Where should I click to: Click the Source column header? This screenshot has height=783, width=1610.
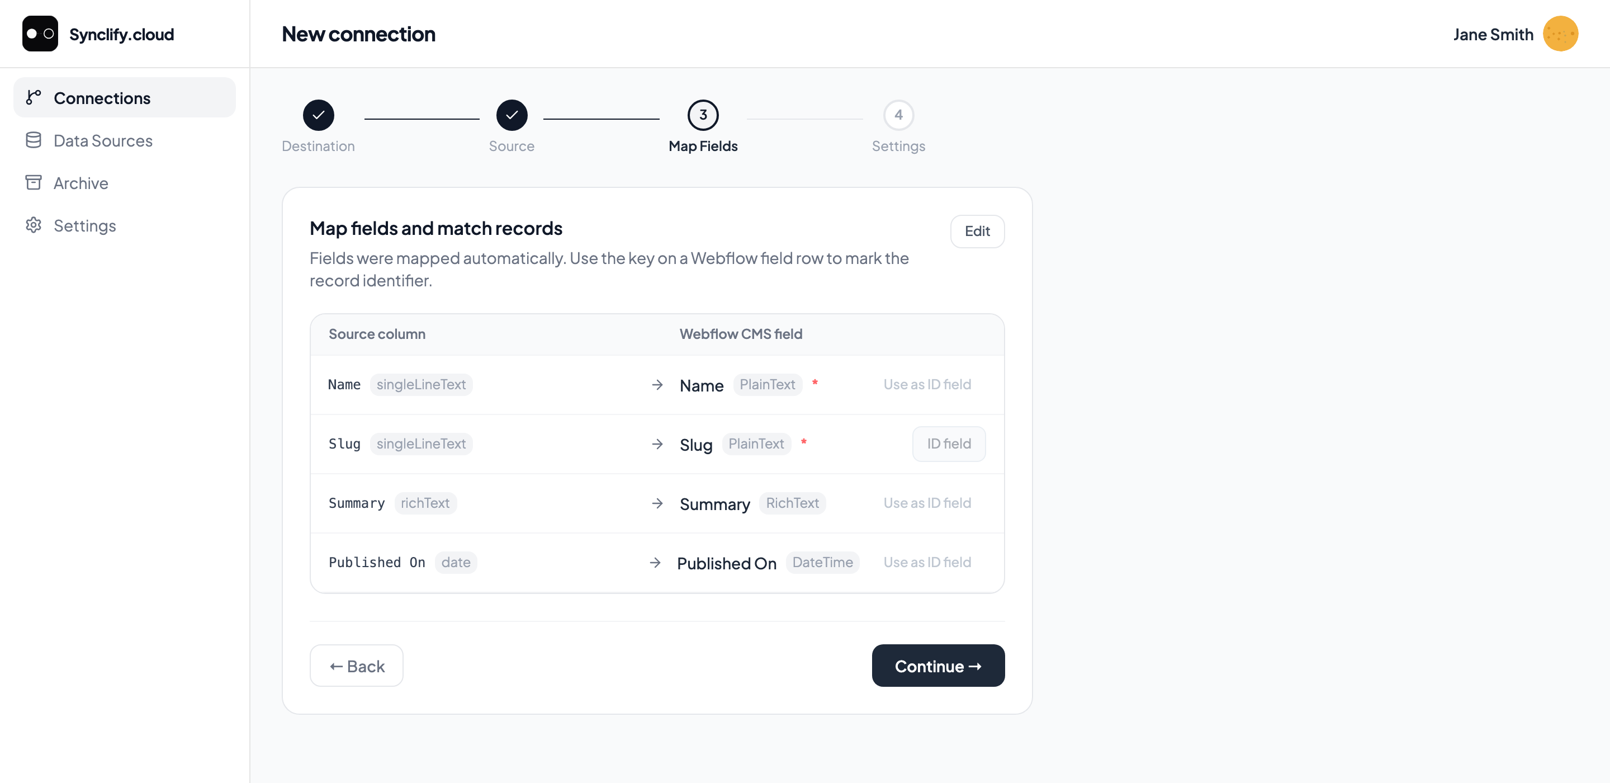click(x=377, y=334)
